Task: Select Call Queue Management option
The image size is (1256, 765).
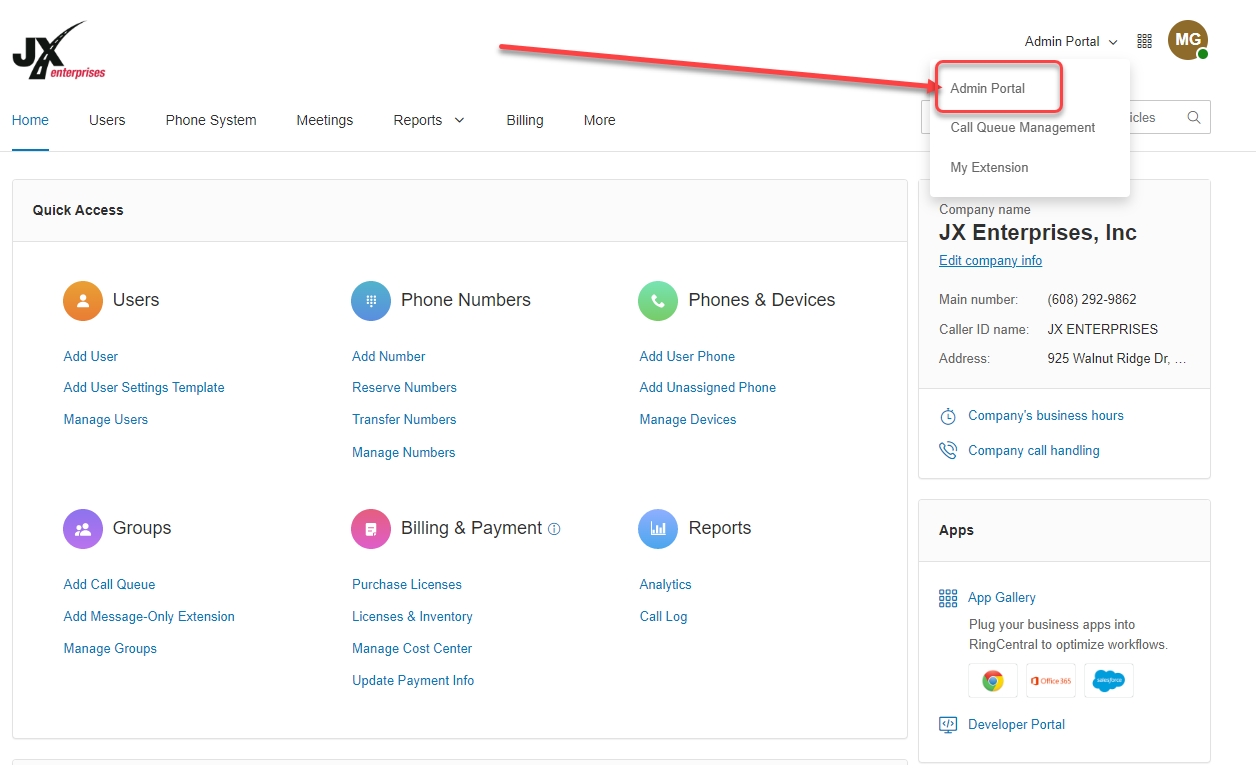Action: [x=1023, y=128]
